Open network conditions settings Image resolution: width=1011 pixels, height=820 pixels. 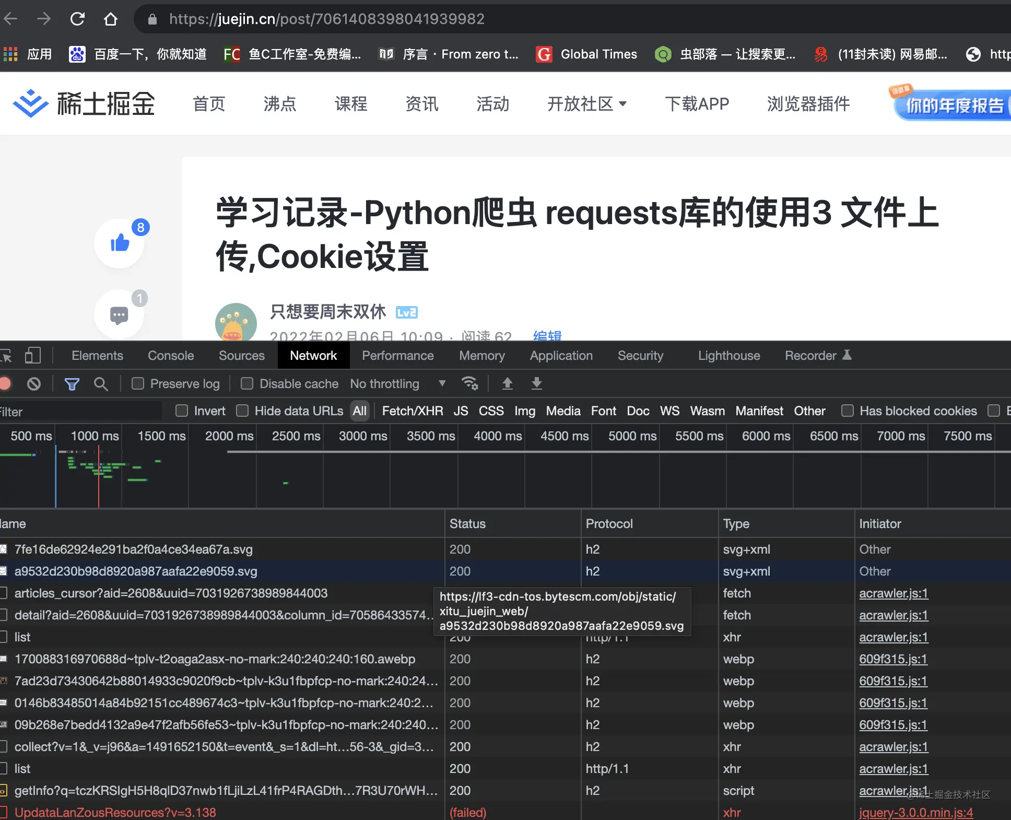pos(469,383)
